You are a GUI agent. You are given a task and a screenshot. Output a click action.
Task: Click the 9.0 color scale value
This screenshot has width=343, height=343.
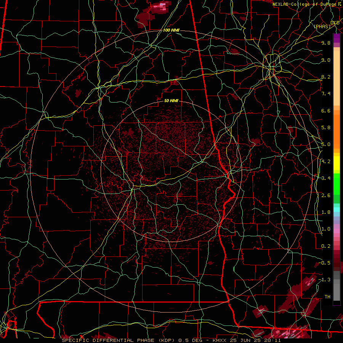pos(326,60)
